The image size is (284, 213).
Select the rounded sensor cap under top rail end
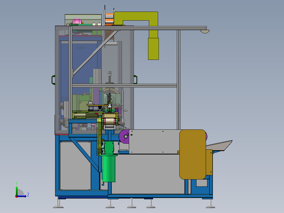tap(205, 32)
